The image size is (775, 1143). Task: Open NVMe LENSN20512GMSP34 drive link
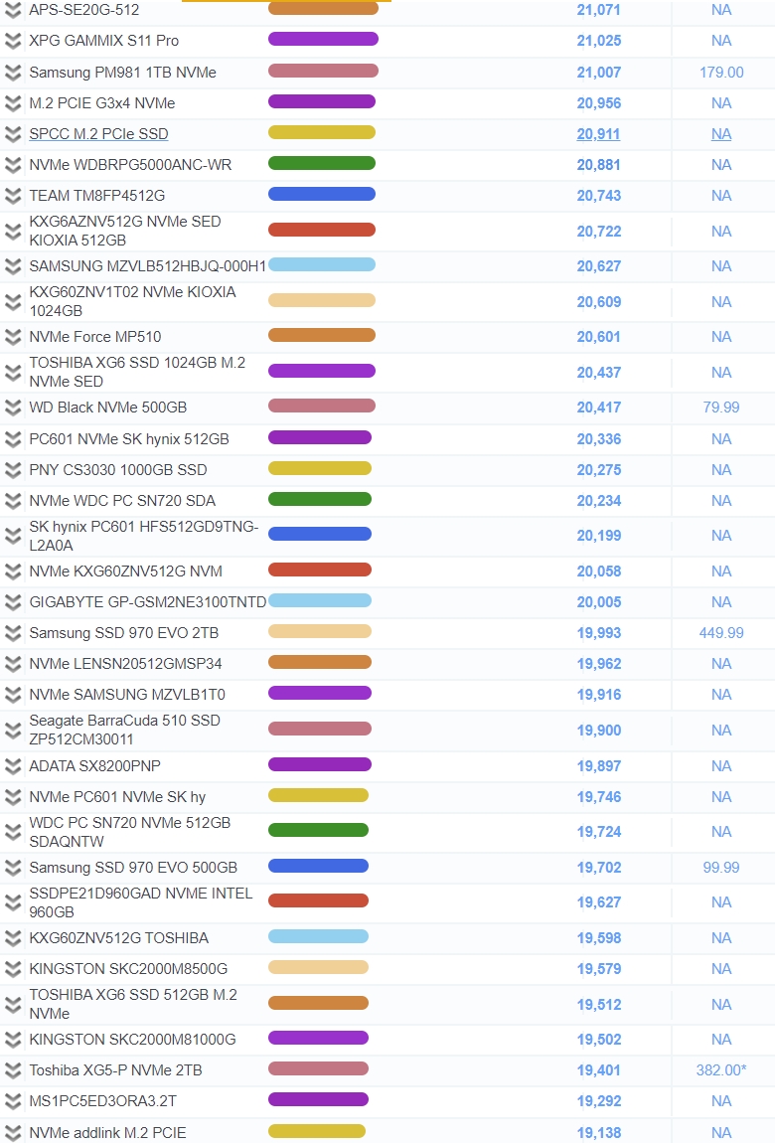125,664
